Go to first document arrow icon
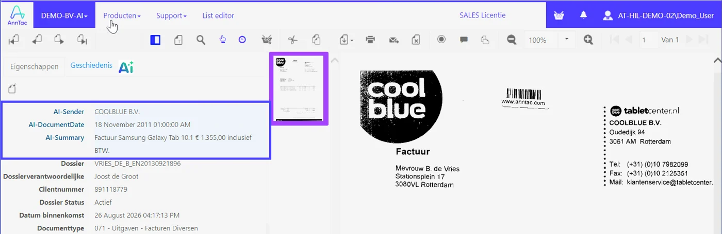The width and height of the screenshot is (722, 234). [x=13, y=40]
